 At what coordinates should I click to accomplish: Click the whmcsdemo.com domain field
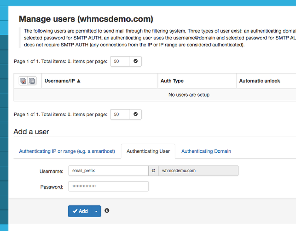coord(198,171)
